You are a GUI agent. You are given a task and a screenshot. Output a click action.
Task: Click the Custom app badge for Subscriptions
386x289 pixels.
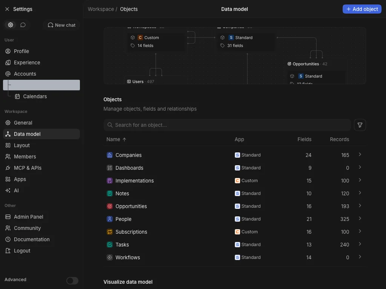click(246, 232)
